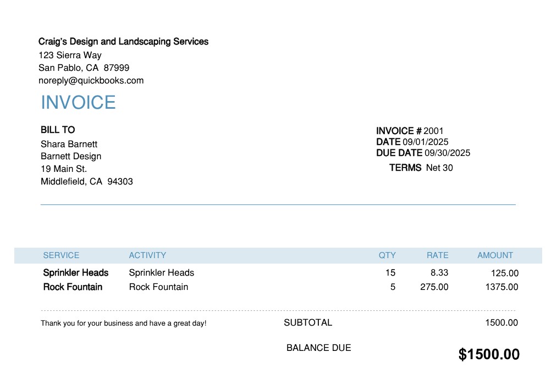This screenshot has width=557, height=391.
Task: Click the AMOUNT column header
Action: tap(495, 255)
